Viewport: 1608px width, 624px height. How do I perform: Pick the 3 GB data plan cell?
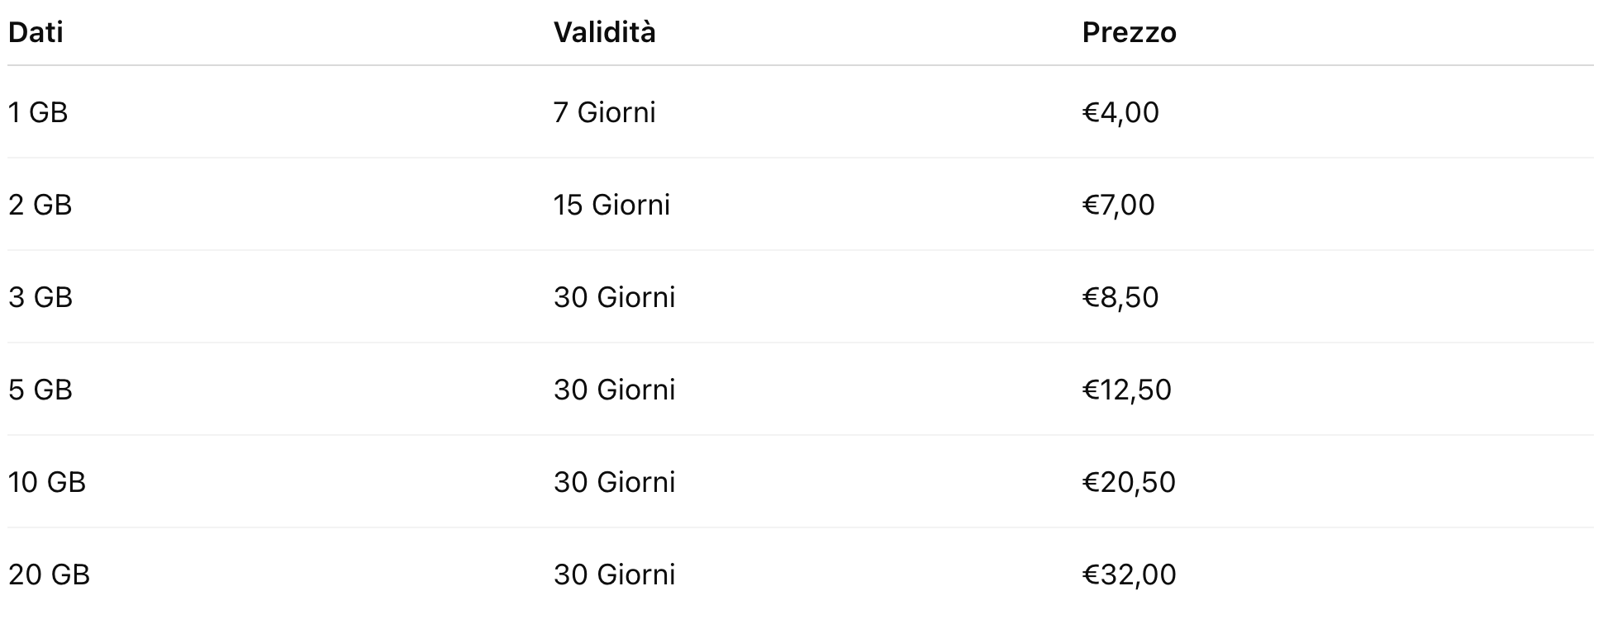coord(40,297)
